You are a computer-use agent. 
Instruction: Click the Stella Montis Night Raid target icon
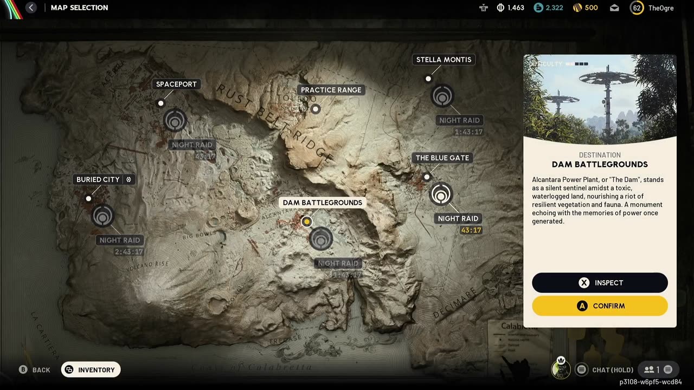coord(442,96)
